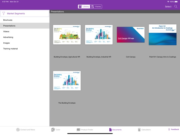Select the Brochures category
Screen dimensions: 180x135
[25, 20]
